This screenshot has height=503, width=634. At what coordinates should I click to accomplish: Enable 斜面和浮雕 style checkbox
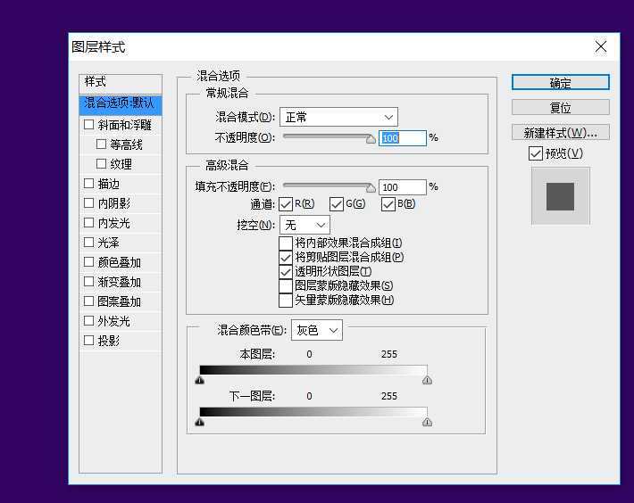[88, 126]
